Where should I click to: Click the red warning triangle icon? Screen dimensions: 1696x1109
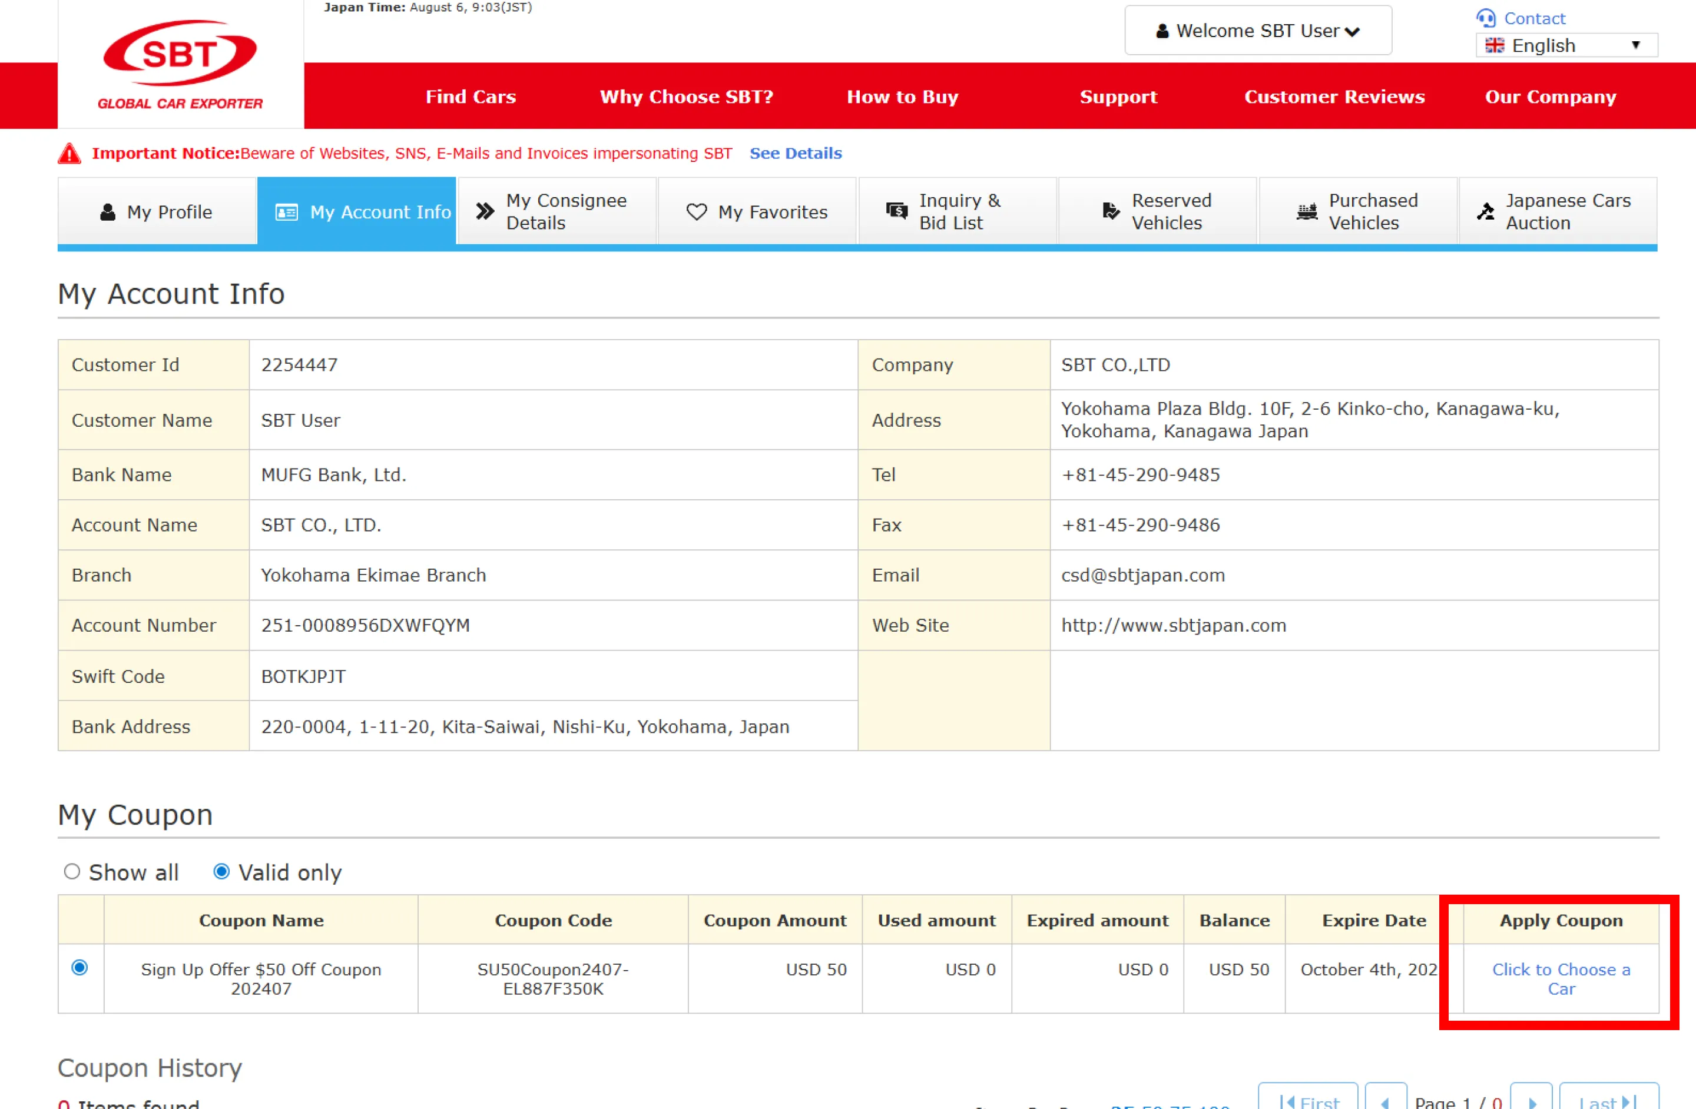point(69,154)
